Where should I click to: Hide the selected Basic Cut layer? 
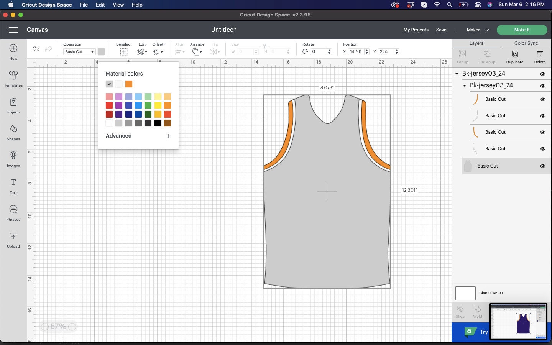pyautogui.click(x=543, y=166)
